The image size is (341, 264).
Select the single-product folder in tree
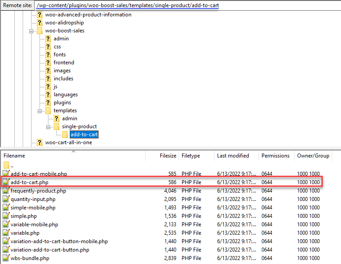79,126
